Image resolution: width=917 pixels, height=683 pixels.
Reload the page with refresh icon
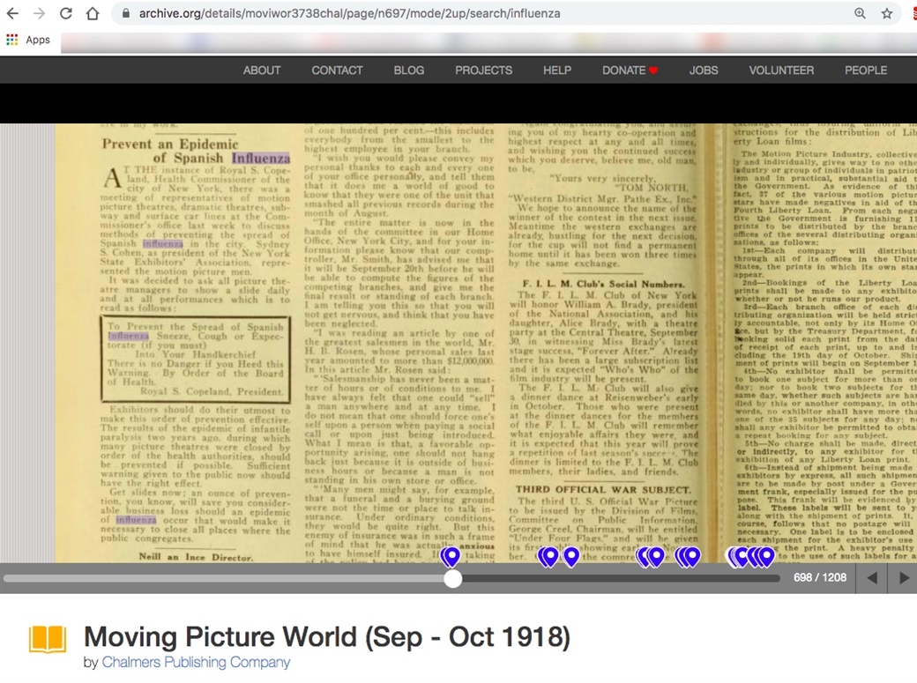pyautogui.click(x=66, y=13)
